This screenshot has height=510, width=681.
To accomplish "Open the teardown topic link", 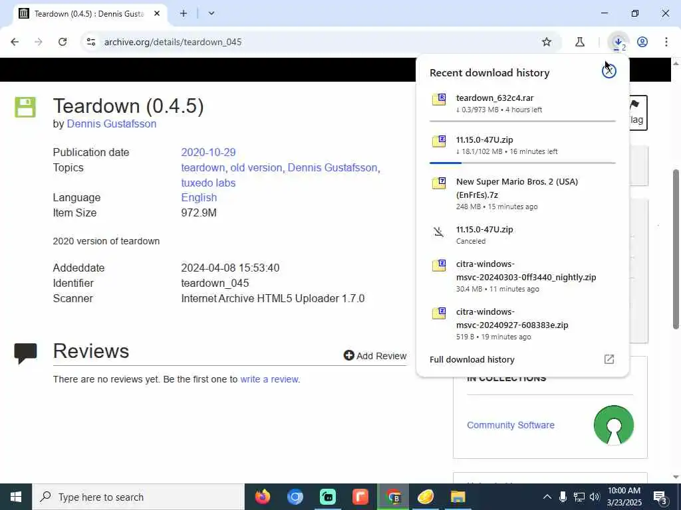I will (x=203, y=167).
